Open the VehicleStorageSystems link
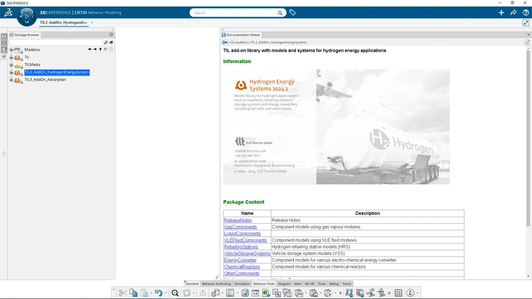Screen dimensions: 532x299 pyautogui.click(x=247, y=253)
